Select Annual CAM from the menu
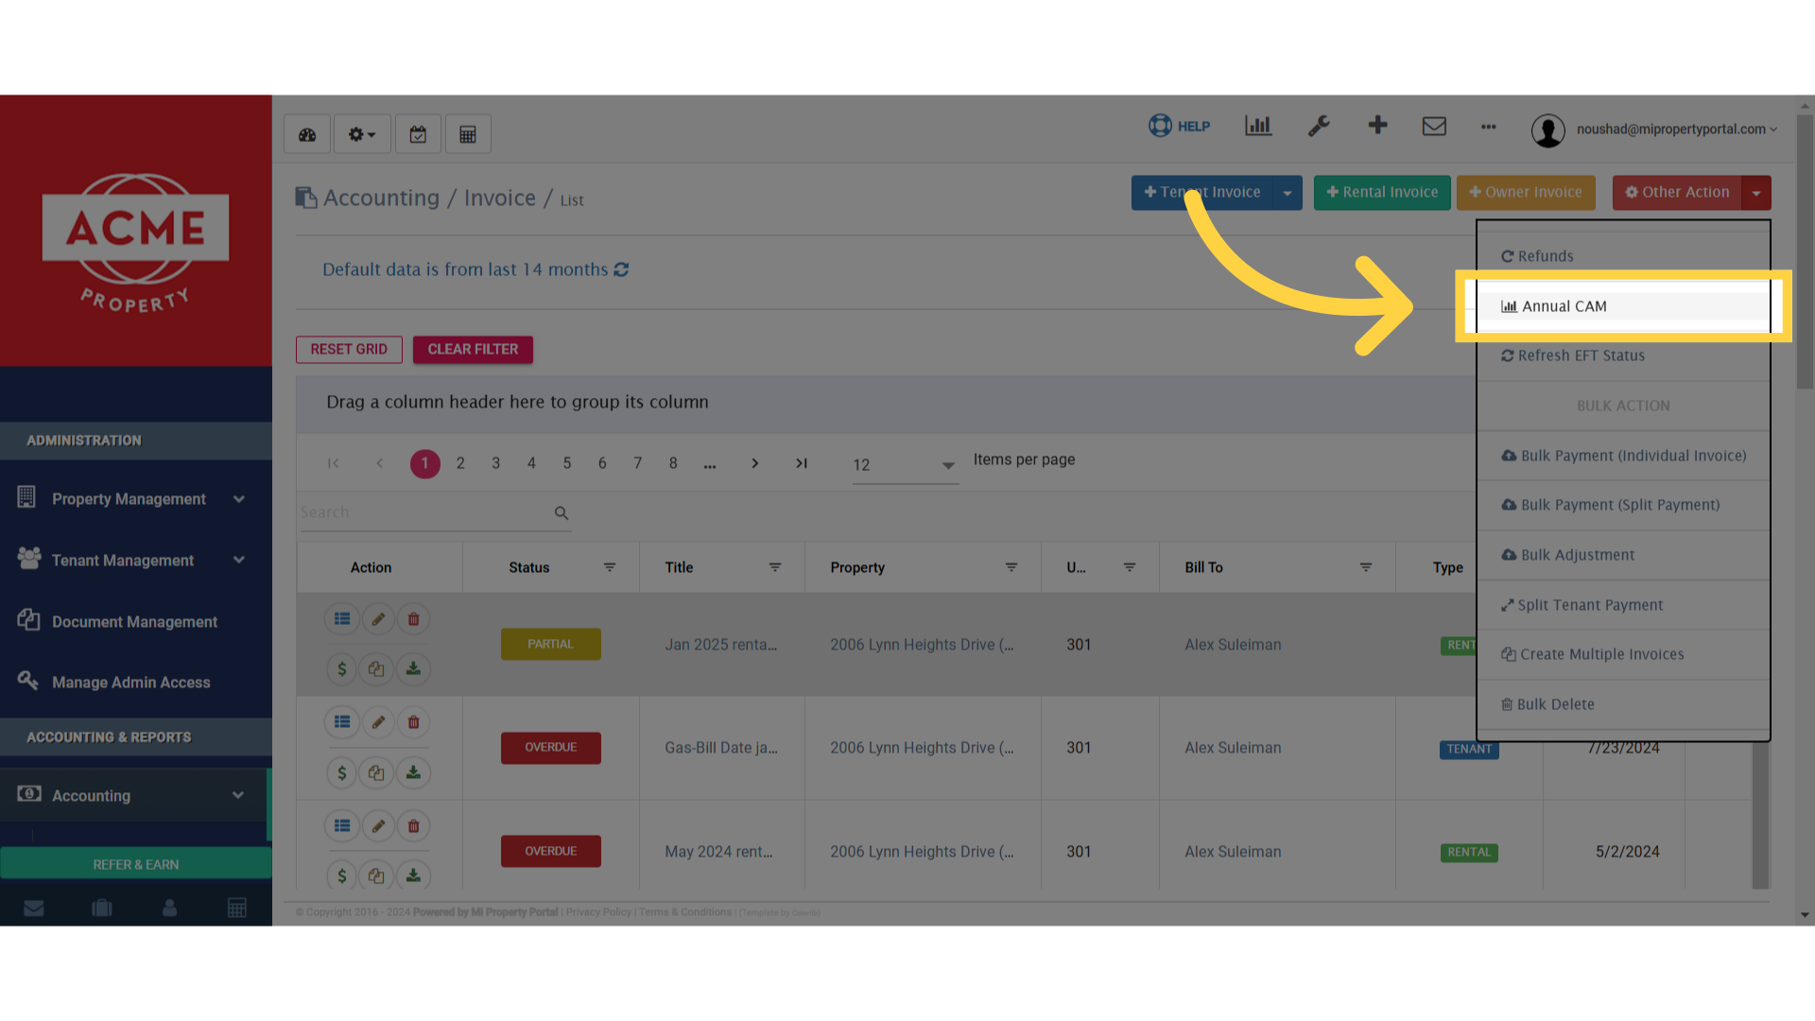1815x1021 pixels. 1564,306
